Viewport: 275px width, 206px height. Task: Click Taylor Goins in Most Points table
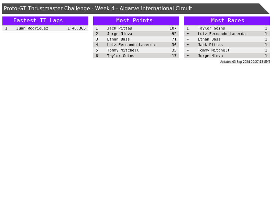(120, 56)
